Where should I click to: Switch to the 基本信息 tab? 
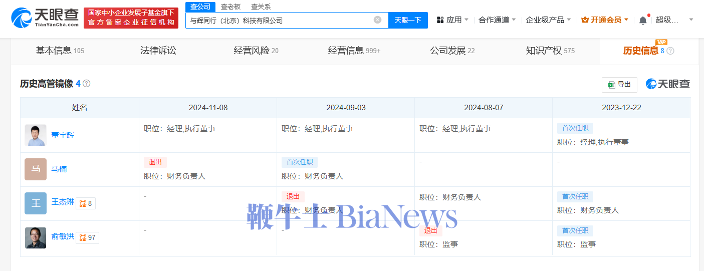tap(60, 51)
